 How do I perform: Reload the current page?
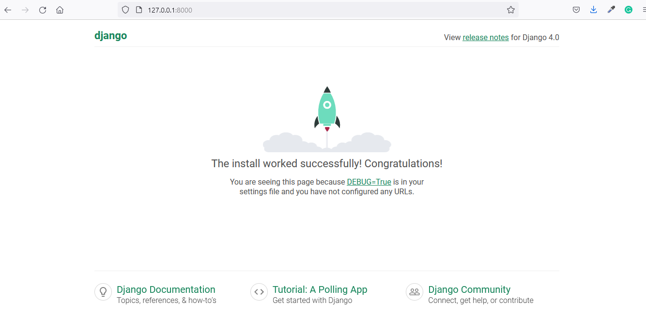(x=43, y=10)
